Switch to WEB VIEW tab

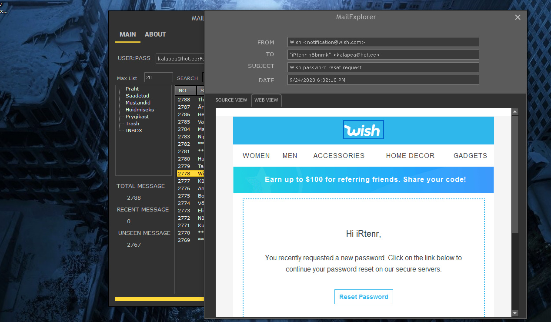pyautogui.click(x=266, y=100)
